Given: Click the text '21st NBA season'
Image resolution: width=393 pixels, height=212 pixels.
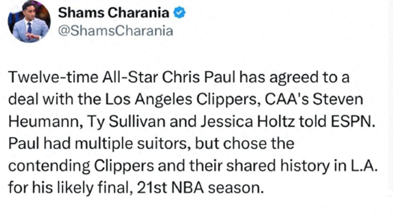Looking at the screenshot, I should [200, 188].
